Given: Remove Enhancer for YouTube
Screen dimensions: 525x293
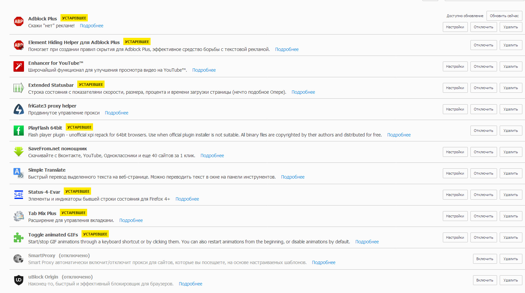Looking at the screenshot, I should [511, 66].
